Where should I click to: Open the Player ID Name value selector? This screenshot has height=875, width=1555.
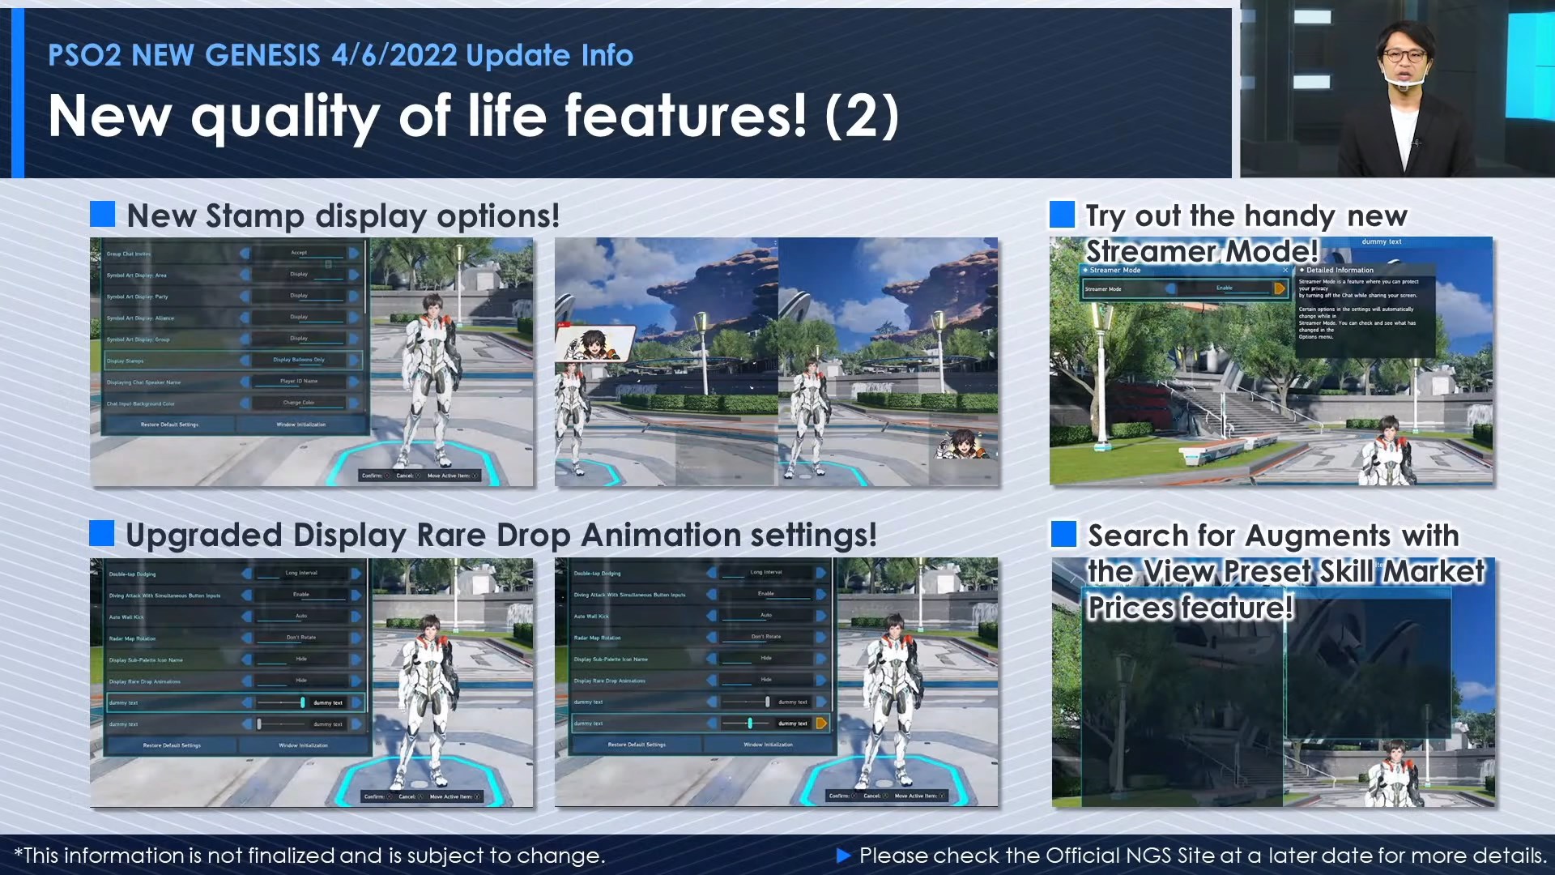[x=299, y=382]
